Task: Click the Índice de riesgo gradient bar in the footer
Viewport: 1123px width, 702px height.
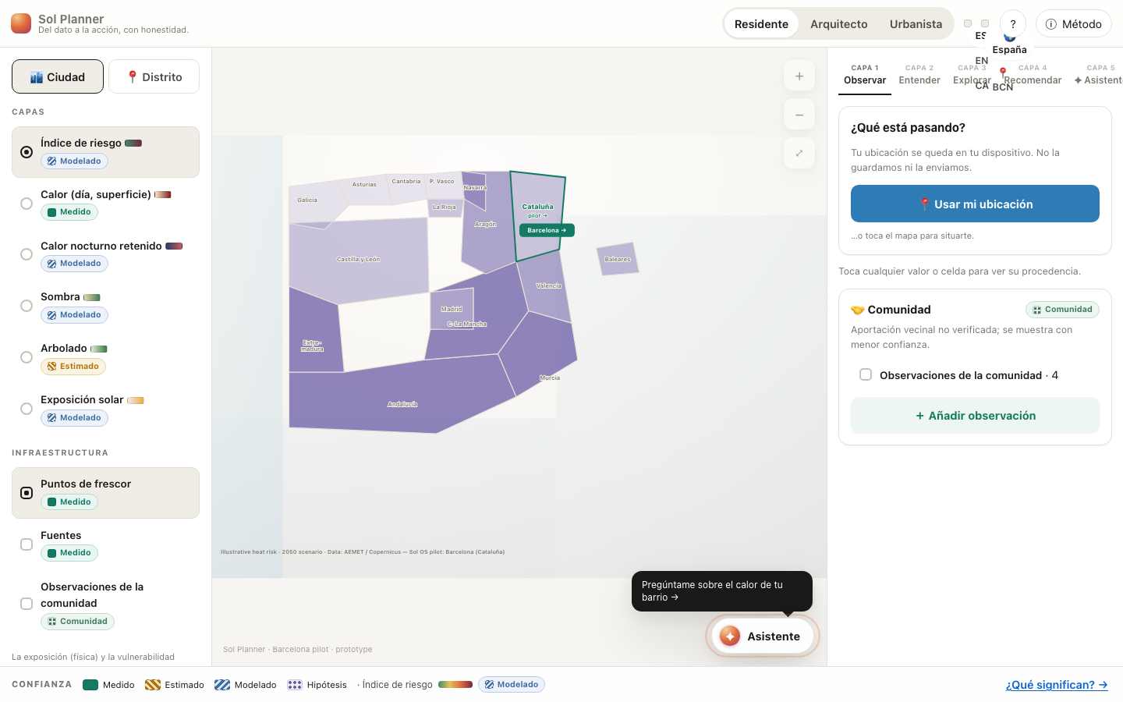Action: (x=455, y=685)
